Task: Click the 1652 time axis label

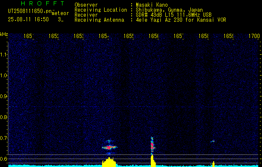Action: [53, 36]
